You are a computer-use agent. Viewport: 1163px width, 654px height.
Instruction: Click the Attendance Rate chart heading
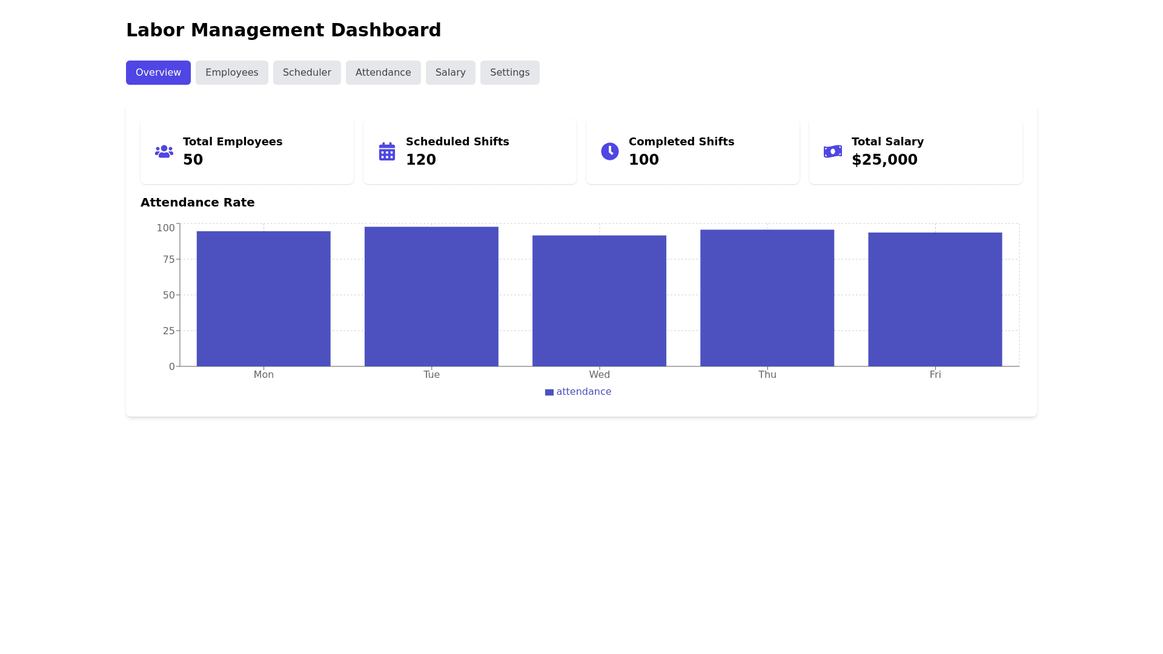click(x=197, y=202)
